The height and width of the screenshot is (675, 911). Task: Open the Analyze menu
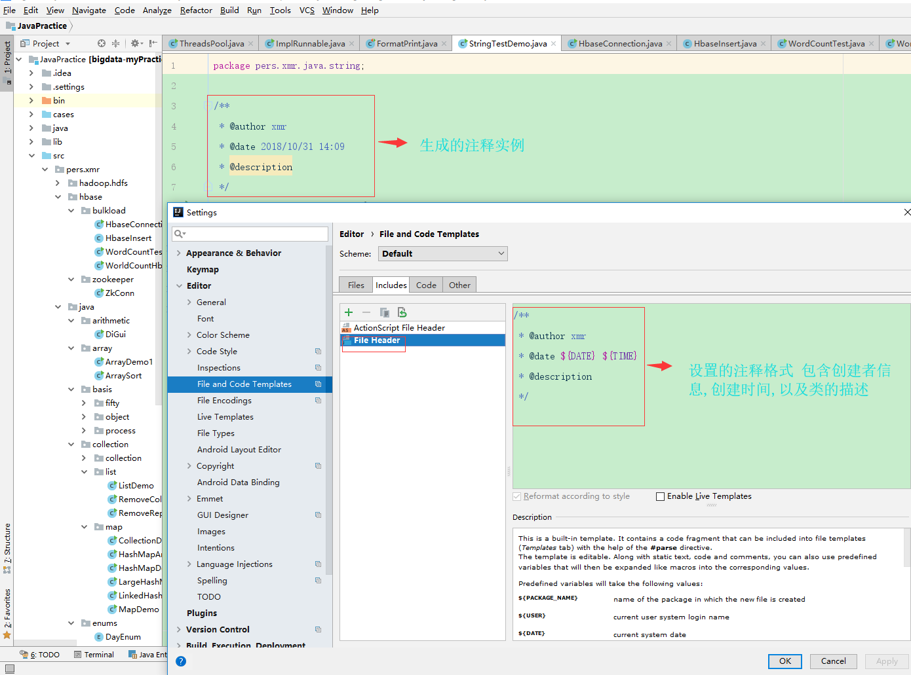pos(157,10)
